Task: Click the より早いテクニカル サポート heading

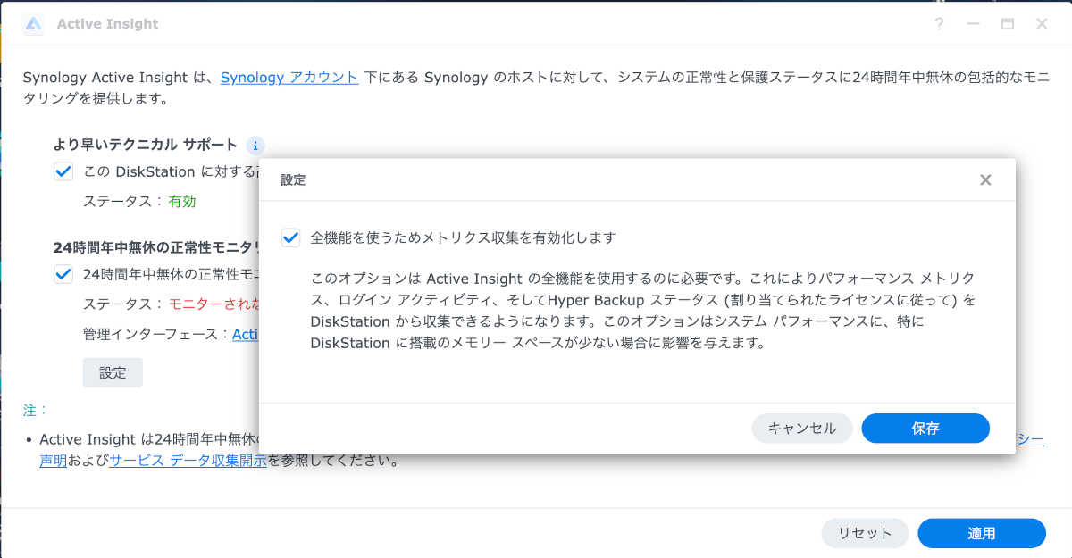Action: pos(146,145)
